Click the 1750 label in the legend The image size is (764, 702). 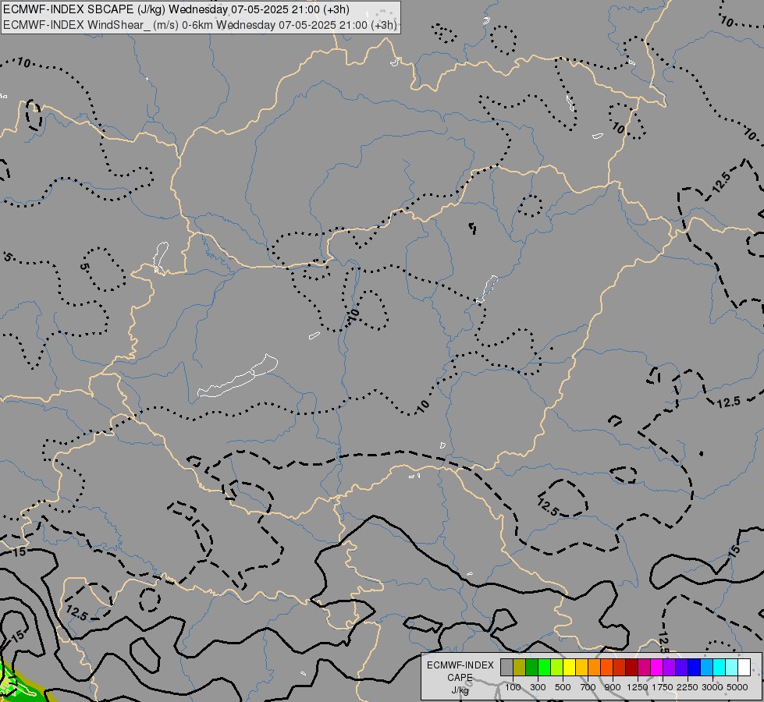pos(663,687)
